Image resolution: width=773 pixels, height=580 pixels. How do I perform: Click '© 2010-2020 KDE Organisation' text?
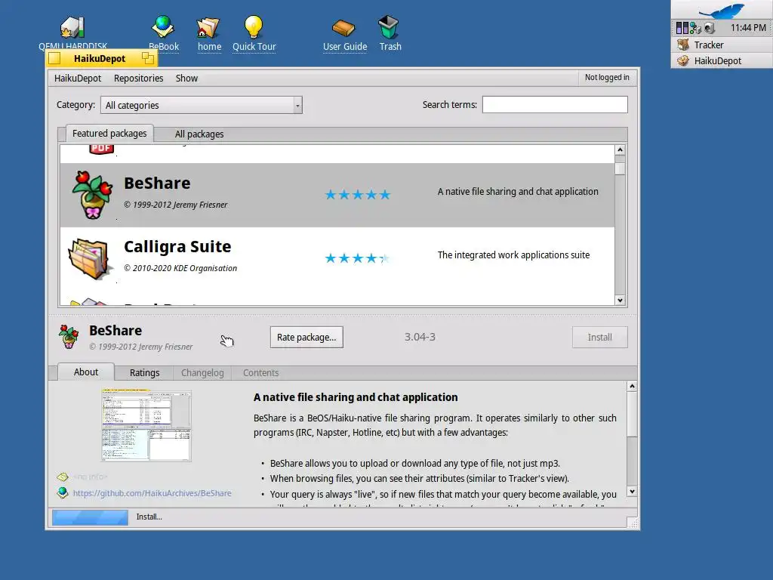point(180,268)
